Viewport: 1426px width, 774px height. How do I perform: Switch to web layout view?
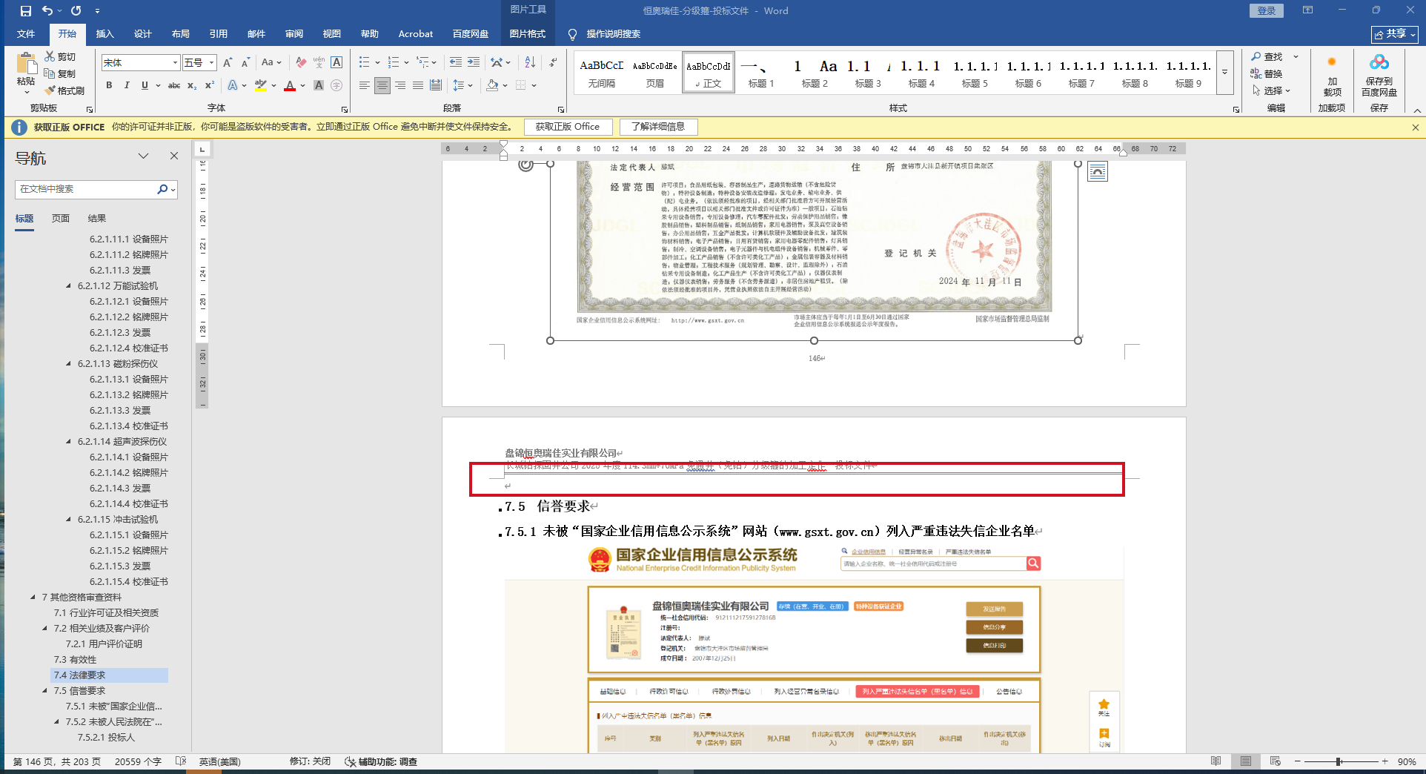point(1276,761)
